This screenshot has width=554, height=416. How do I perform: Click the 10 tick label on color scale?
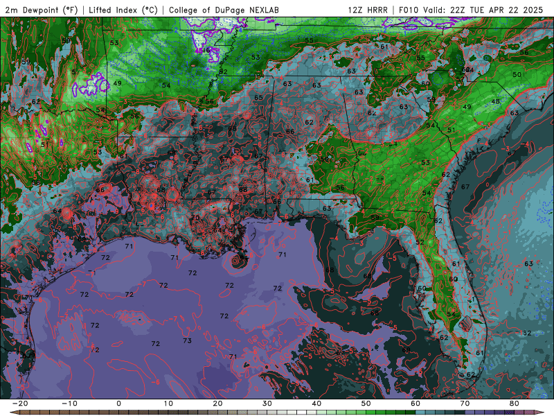tap(168, 404)
